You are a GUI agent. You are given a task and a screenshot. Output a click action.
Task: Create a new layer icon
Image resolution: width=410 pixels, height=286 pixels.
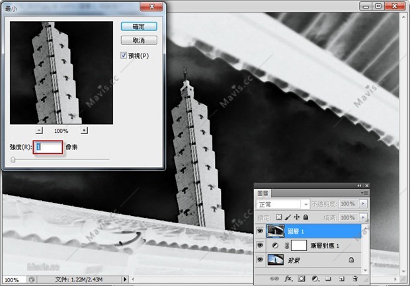click(341, 279)
